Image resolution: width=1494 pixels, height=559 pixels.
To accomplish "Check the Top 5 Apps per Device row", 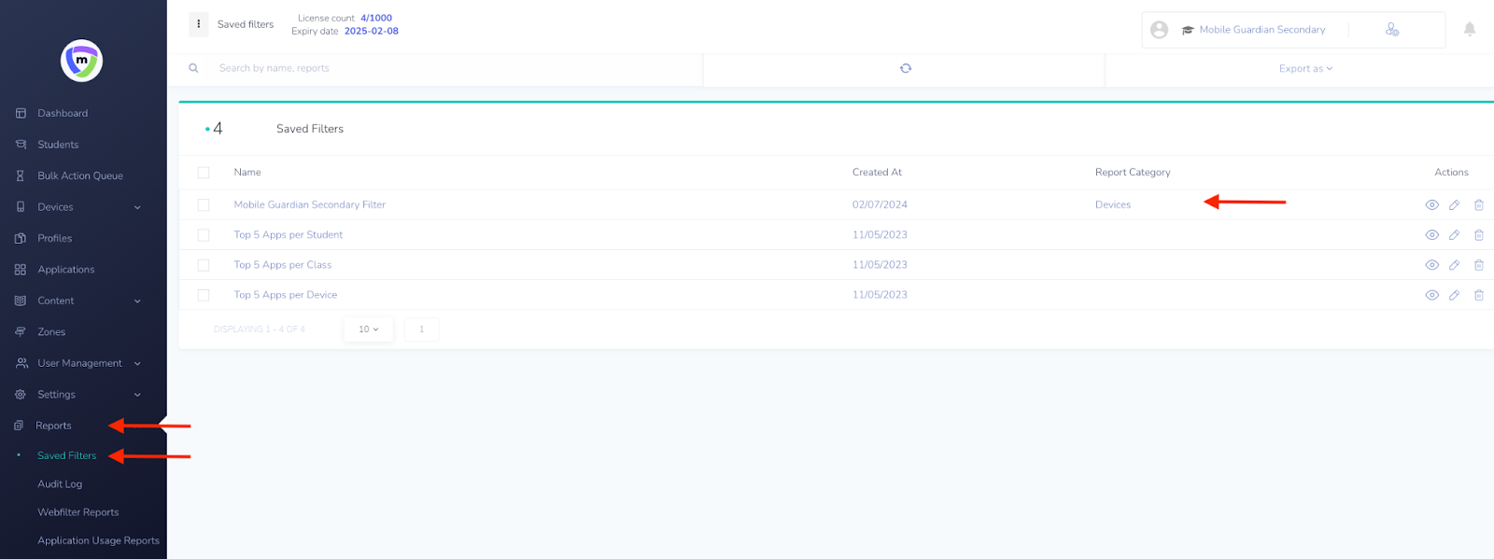I will [204, 295].
